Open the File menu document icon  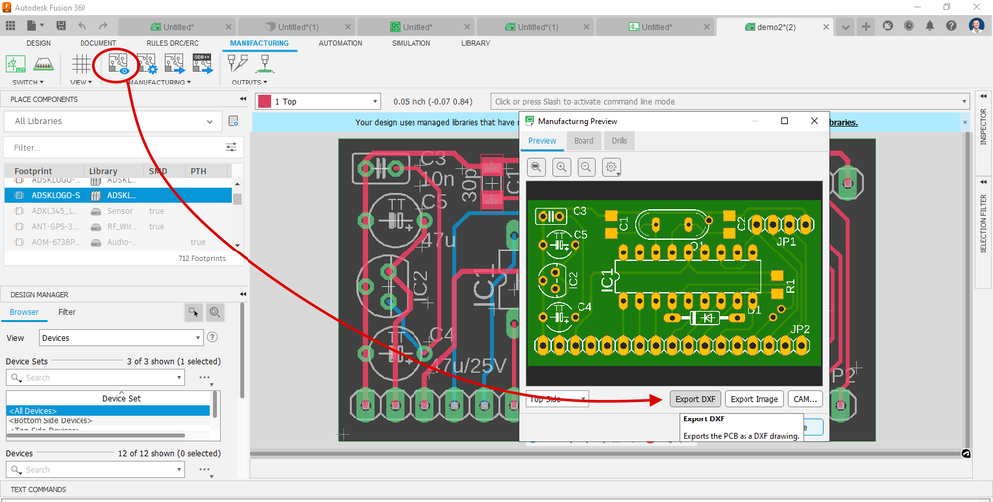tap(32, 26)
